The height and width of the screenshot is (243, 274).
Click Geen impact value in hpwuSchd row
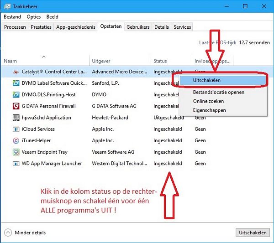(x=200, y=118)
